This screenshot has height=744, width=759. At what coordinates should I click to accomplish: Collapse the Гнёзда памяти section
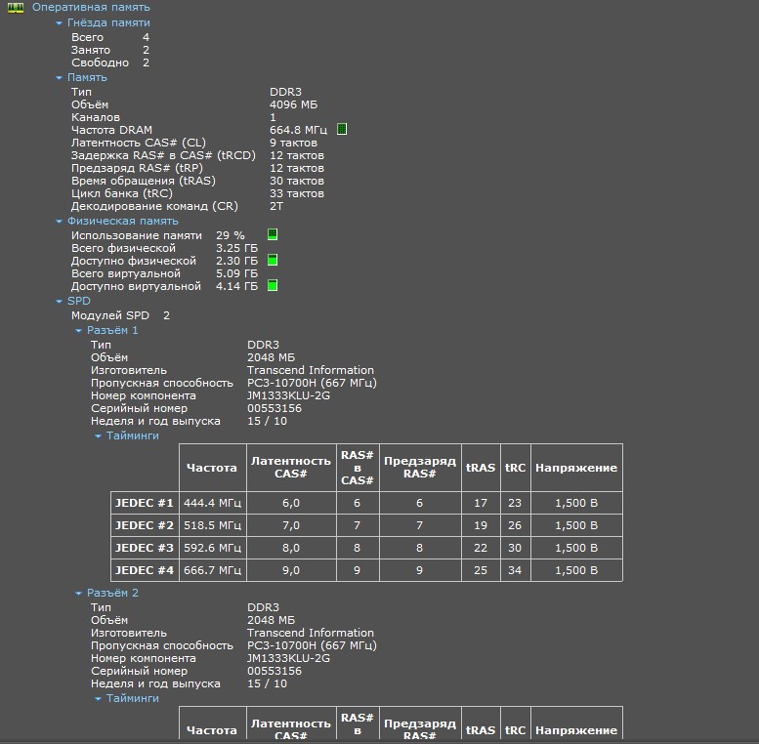[59, 23]
